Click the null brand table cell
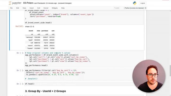 tap(32, 43)
